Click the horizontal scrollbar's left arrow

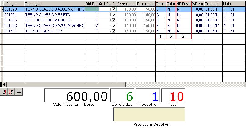point(3,84)
